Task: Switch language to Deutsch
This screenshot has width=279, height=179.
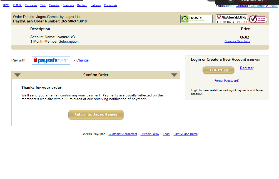Action: click(x=82, y=5)
